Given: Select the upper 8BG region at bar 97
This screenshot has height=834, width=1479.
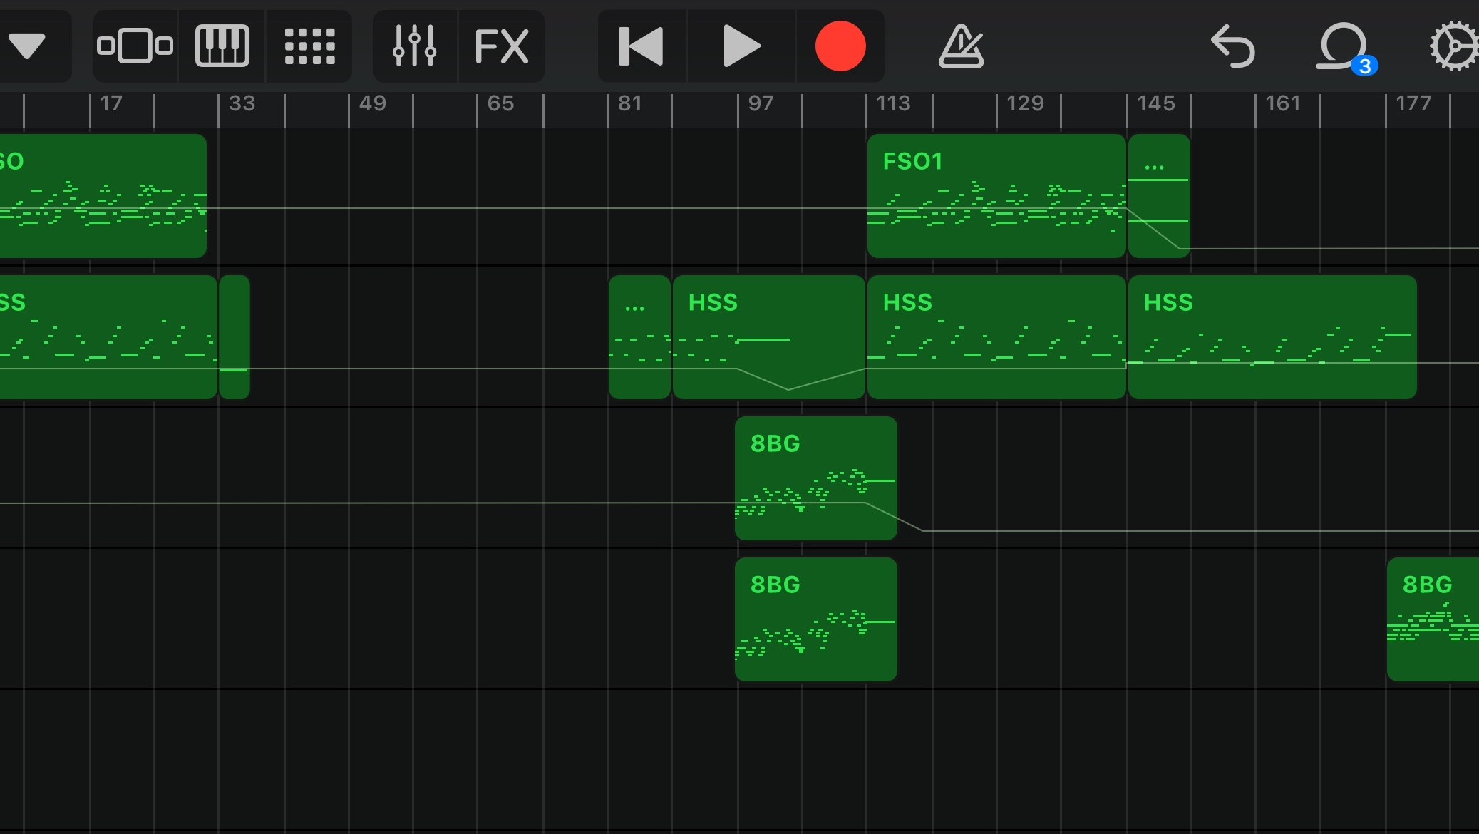Looking at the screenshot, I should click(x=815, y=478).
